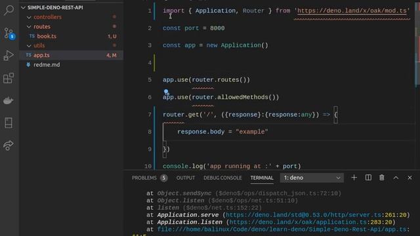Viewport: 420px width, 236px height.
Task: Kill terminal with trash icon
Action: click(x=382, y=178)
